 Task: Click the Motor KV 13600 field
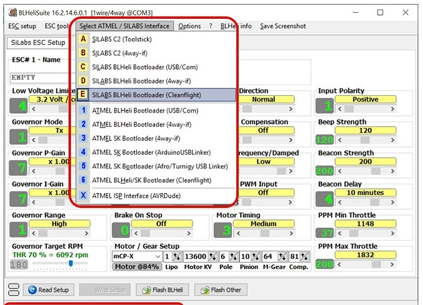(x=196, y=257)
